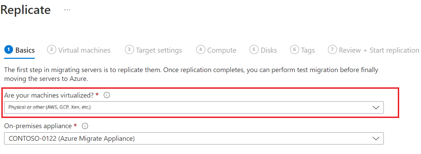The image size is (421, 154).
Task: Click the step 5 number circle
Action: point(254,50)
